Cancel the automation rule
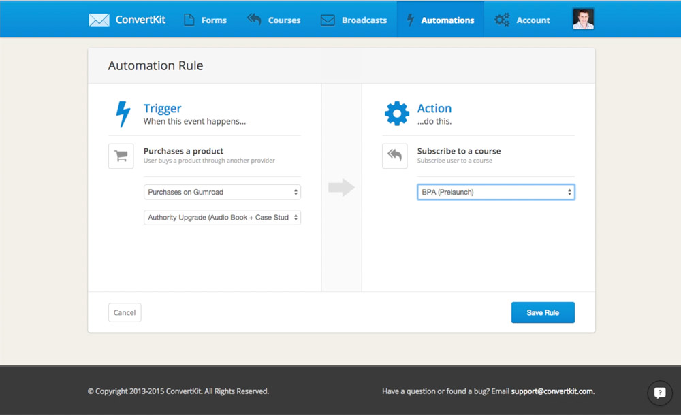The image size is (681, 415). pyautogui.click(x=125, y=312)
